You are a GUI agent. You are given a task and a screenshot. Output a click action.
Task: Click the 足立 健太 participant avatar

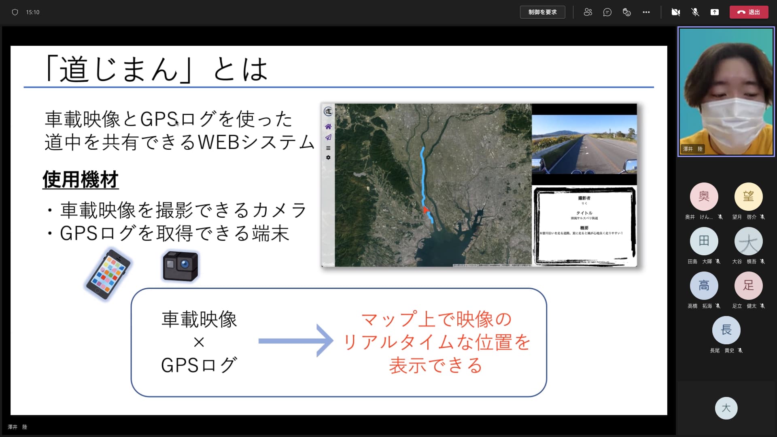click(748, 286)
